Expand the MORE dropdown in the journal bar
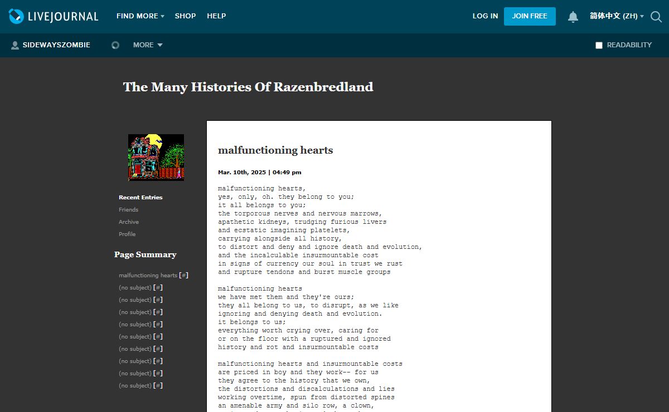The height and width of the screenshot is (412, 669). (148, 45)
